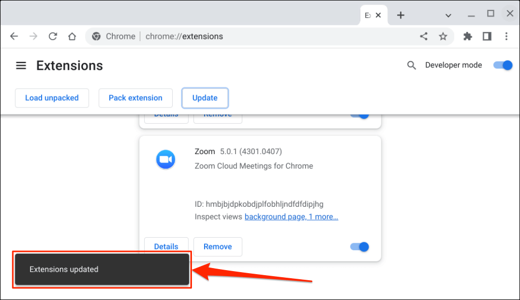
Task: Open the Extensions hamburger main menu
Action: click(x=21, y=65)
